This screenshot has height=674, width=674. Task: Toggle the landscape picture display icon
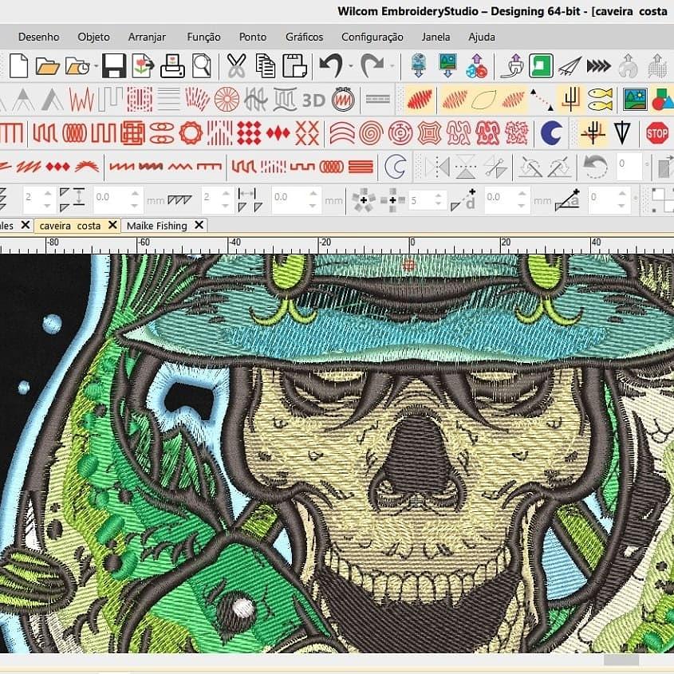tap(635, 100)
